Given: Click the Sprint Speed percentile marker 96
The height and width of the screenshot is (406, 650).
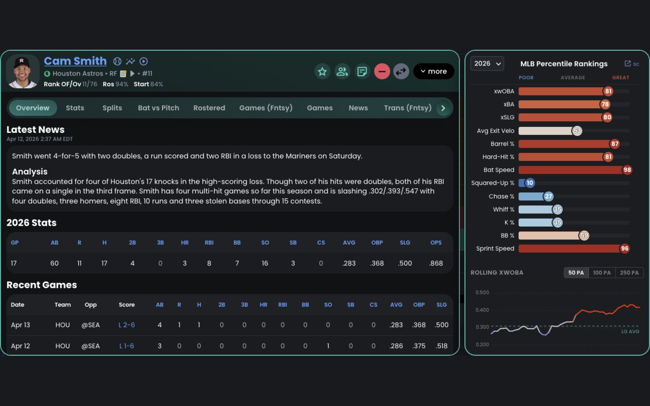Looking at the screenshot, I should point(625,249).
